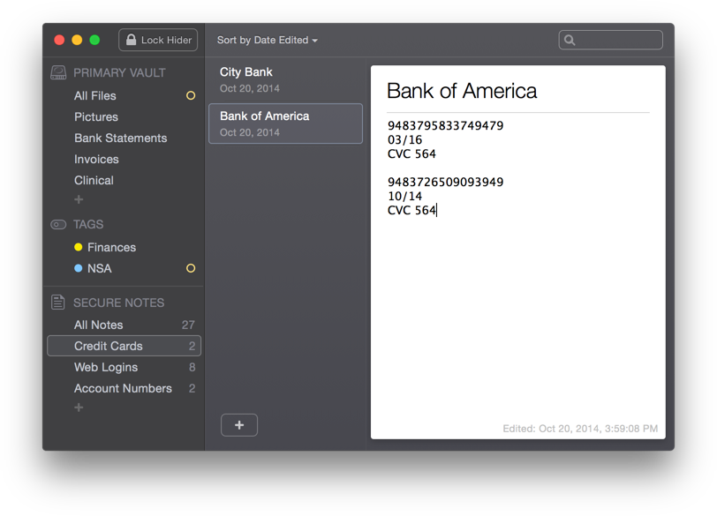Open the Bank Statements folder
Viewport: 717px width, 516px height.
[x=121, y=138]
